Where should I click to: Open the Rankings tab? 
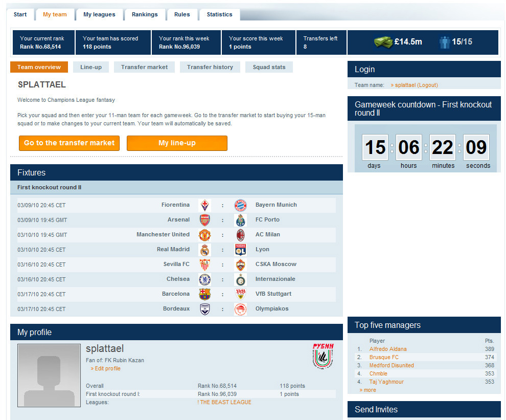145,14
